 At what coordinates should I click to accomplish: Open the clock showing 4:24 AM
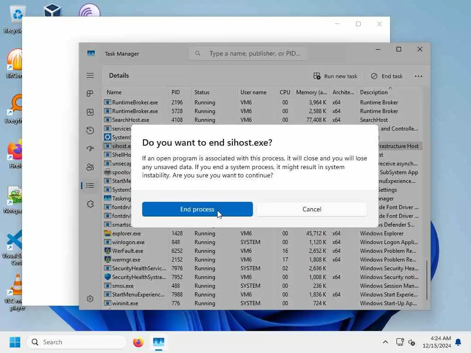click(x=437, y=342)
